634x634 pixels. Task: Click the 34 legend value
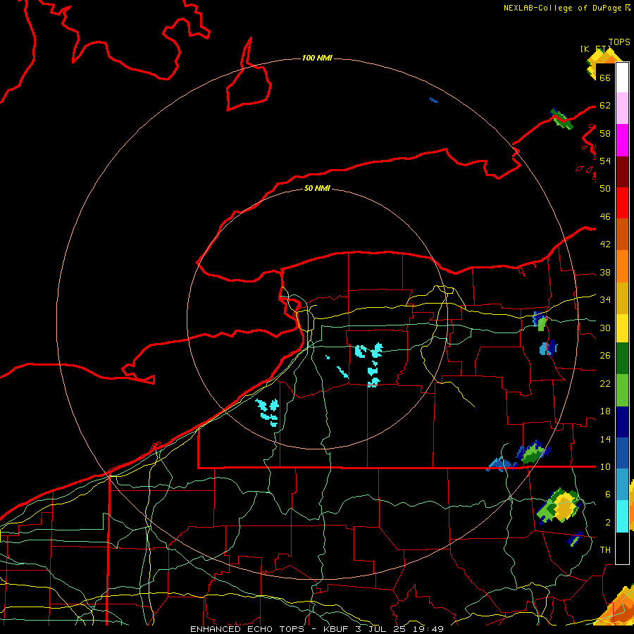[605, 300]
